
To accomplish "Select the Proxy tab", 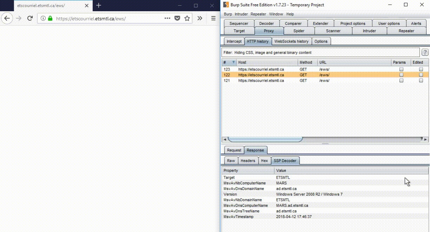I will 269,31.
